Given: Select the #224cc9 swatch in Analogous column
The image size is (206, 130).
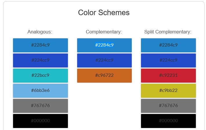Looking at the screenshot, I should [x=40, y=60].
